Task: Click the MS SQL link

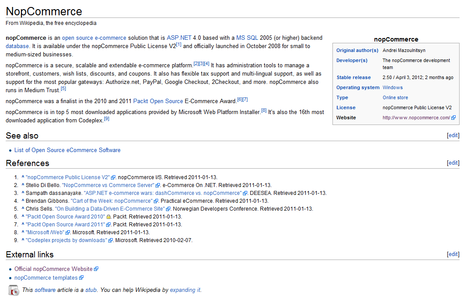Action: click(247, 38)
